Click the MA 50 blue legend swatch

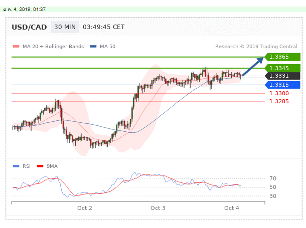pyautogui.click(x=93, y=47)
